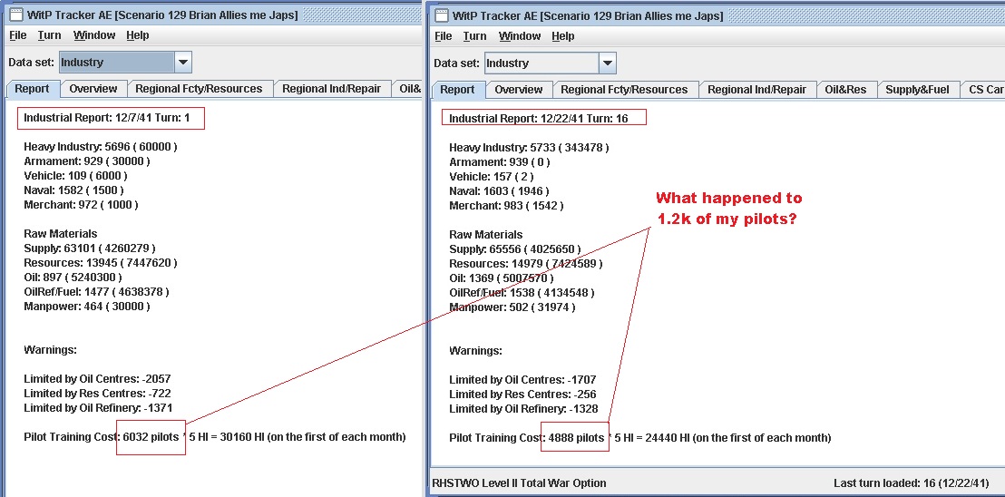Screen dimensions: 1005x497
Task: Click 'Merchant: 983 ( 1542 )' line
Action: 506,206
